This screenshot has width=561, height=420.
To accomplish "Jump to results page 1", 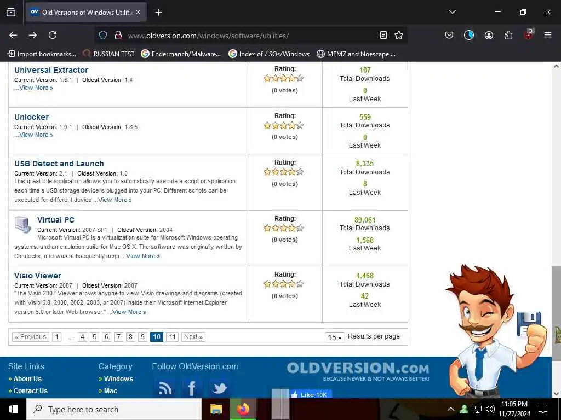I will tap(56, 337).
